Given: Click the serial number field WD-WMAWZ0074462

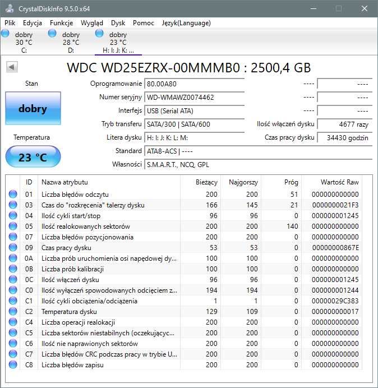Looking at the screenshot, I should coord(194,97).
